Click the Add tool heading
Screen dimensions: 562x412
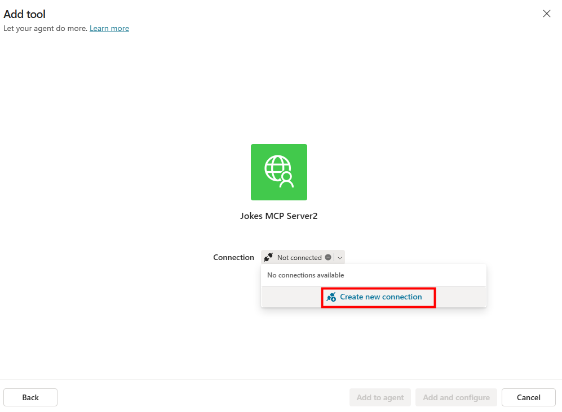pos(25,14)
